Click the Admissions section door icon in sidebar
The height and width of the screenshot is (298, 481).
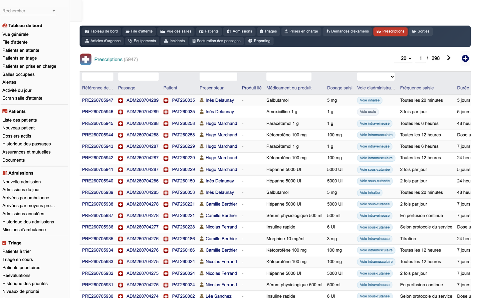point(5,173)
